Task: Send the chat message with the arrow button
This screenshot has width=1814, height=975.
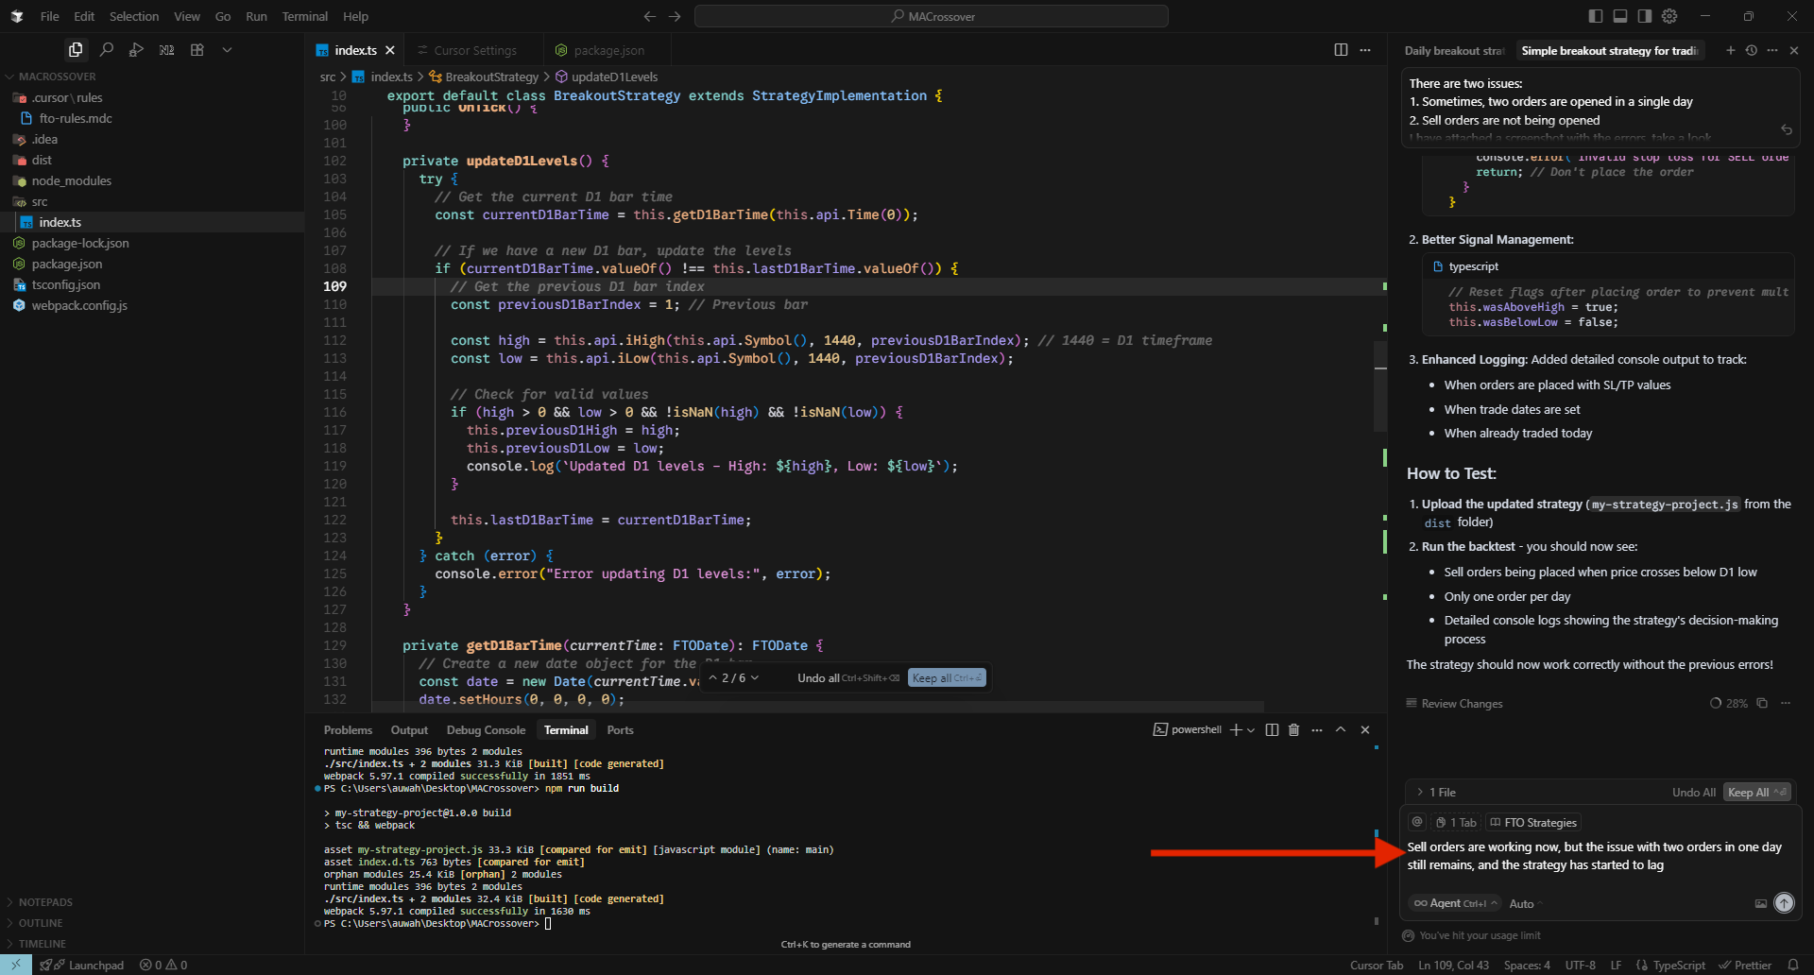Action: coord(1784,903)
